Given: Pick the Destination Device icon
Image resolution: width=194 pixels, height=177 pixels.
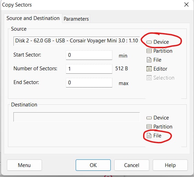Looking at the screenshot, I should (x=149, y=118).
